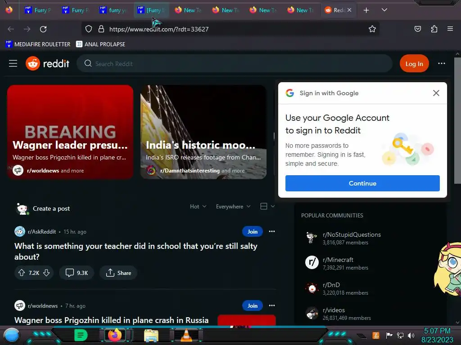Image resolution: width=461 pixels, height=345 pixels.
Task: Switch to the 'furry y' MediaFire tab
Action: pos(113,10)
